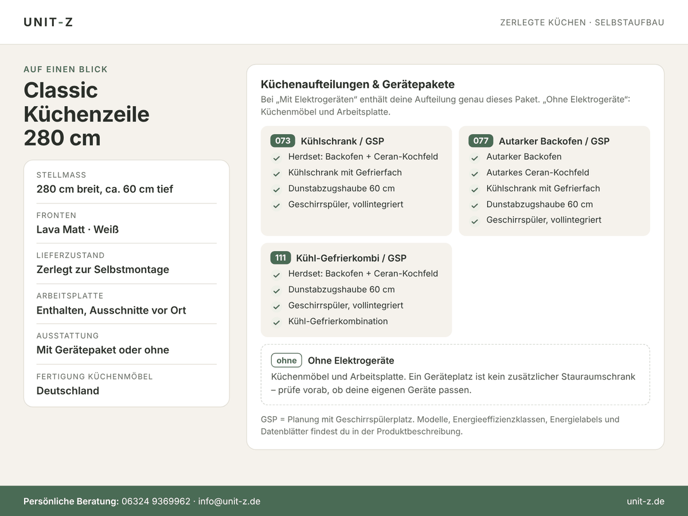Image resolution: width=688 pixels, height=516 pixels.
Task: Click checkmark beside Herdset in Kühl-Gefrierkombi / GSP card
Action: (277, 275)
